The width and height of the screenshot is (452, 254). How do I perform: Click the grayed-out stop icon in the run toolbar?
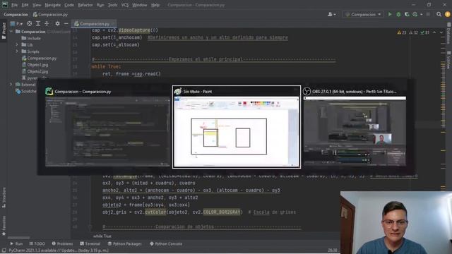pyautogui.click(x=428, y=14)
